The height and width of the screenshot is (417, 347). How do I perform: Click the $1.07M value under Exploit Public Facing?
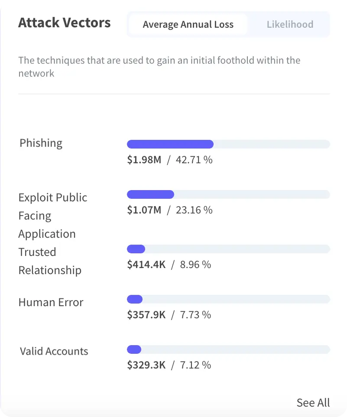[x=144, y=210]
